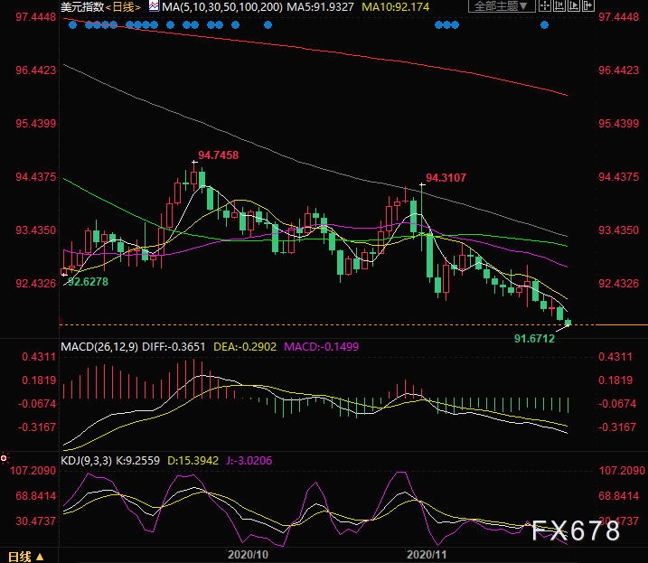The height and width of the screenshot is (563, 648).
Task: Click the 美元指数 chart title
Action: [80, 6]
